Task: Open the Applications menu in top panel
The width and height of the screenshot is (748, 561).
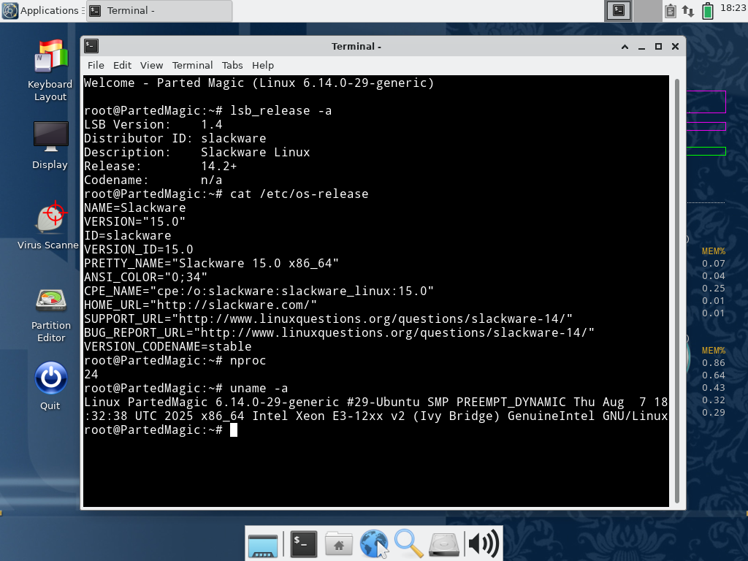Action: (41, 10)
